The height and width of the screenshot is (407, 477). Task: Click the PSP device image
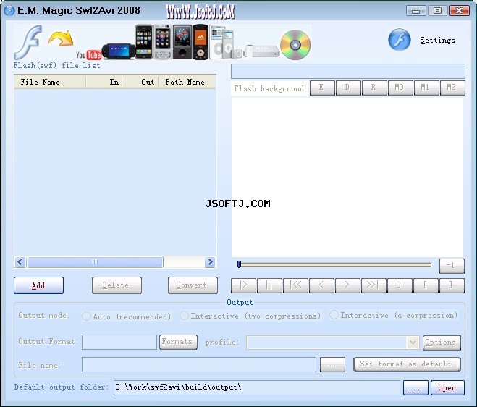(119, 51)
